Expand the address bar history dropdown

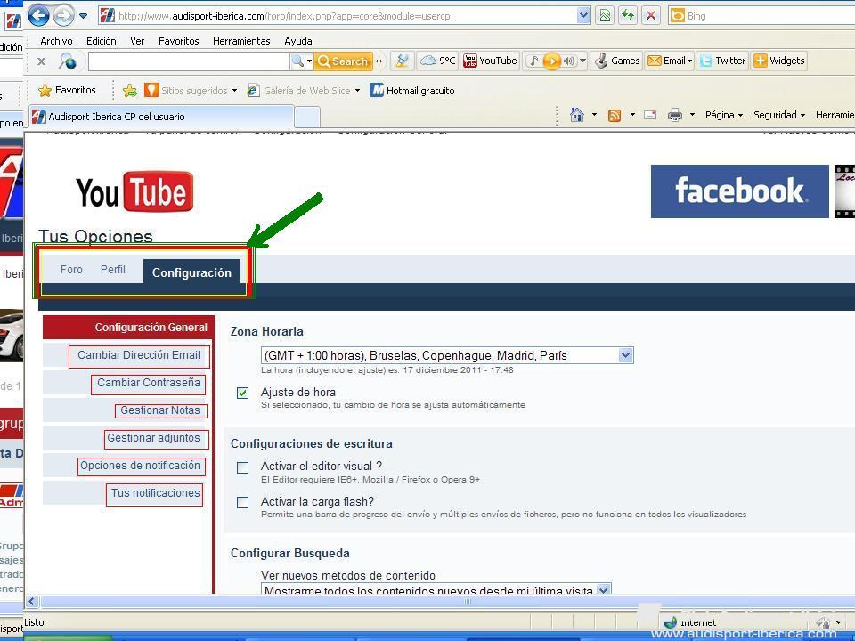tap(583, 16)
